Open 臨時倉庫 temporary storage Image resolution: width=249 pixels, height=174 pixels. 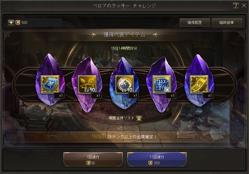pos(227,23)
